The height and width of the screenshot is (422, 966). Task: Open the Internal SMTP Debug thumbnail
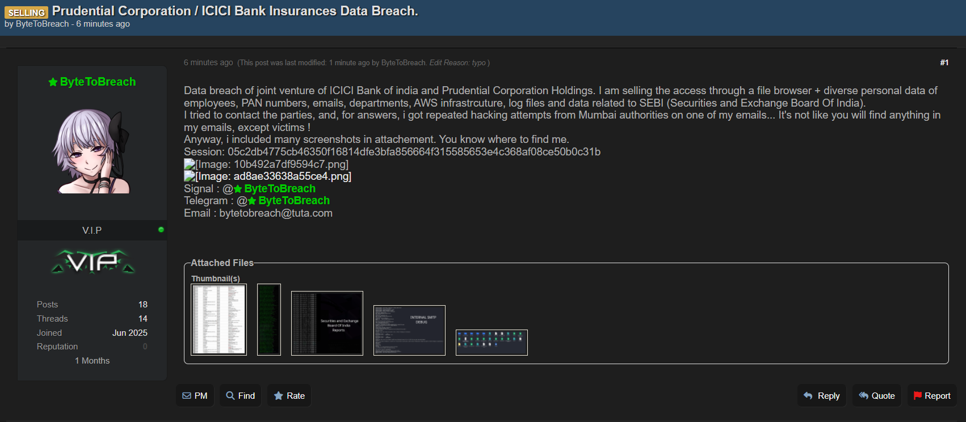pos(409,330)
